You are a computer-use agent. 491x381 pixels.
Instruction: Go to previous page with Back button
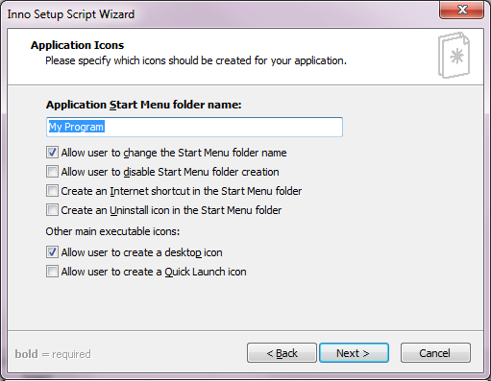click(282, 353)
